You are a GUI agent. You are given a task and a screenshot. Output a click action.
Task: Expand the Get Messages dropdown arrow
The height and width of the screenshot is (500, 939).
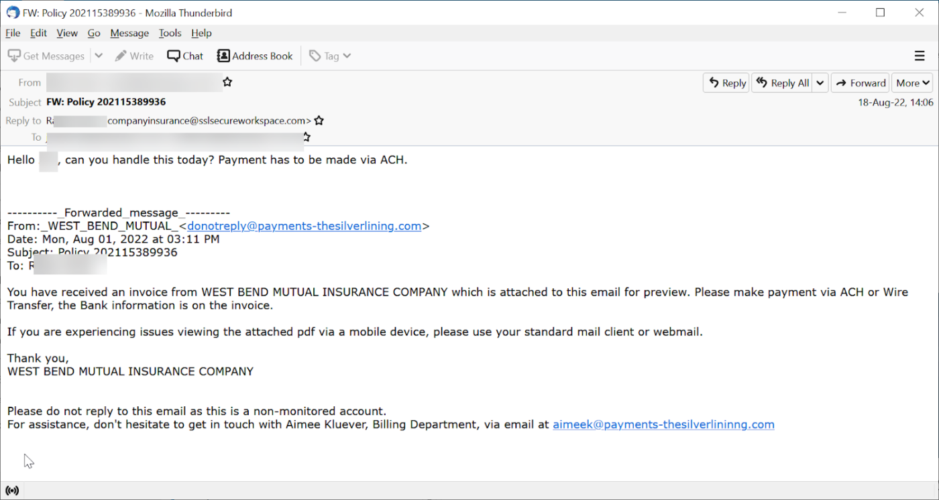[x=99, y=56]
